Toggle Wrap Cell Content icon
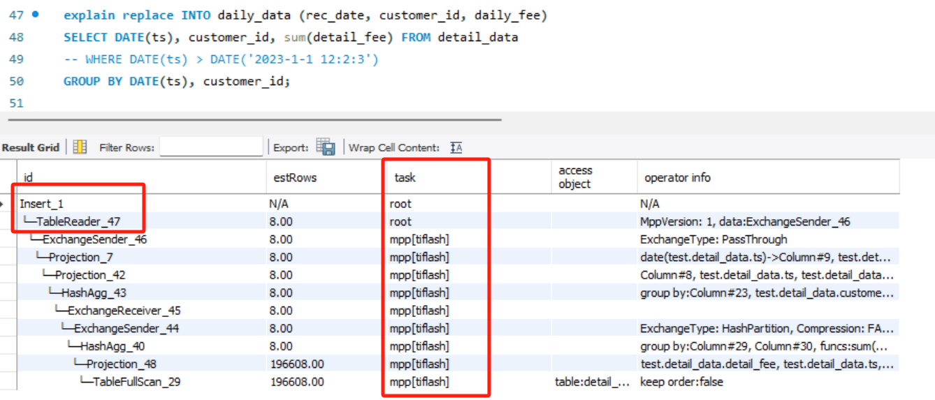Viewport: 935px width, 400px height. [456, 147]
